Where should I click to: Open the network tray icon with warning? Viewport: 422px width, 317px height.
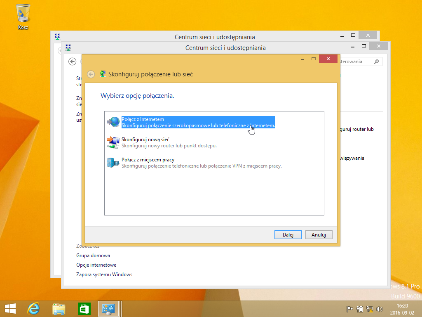pos(370,309)
